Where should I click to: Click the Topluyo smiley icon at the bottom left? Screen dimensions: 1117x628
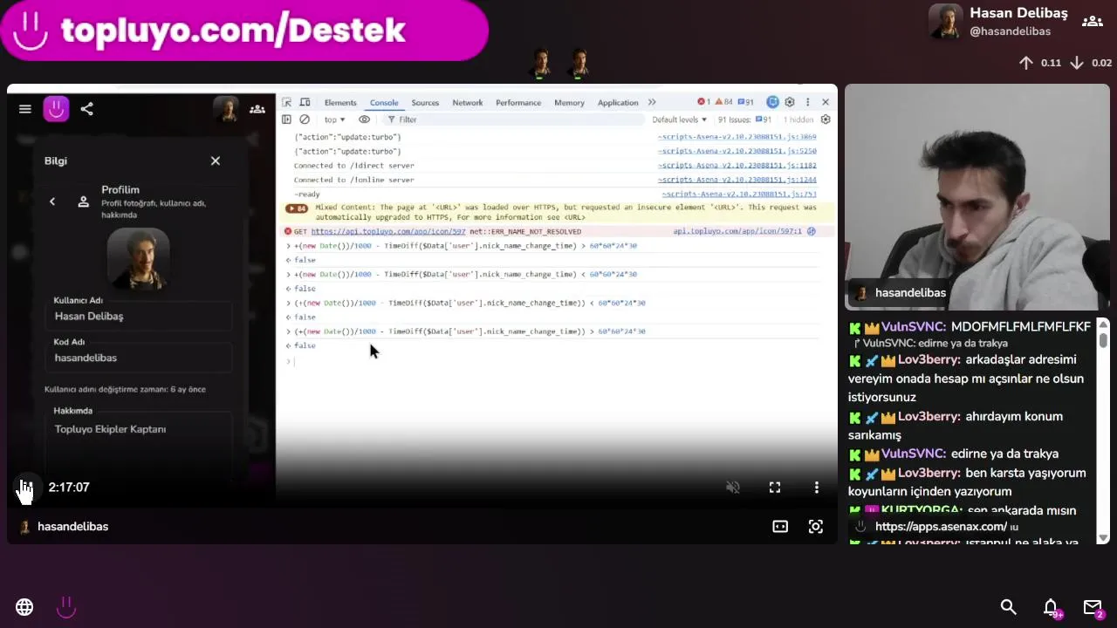(x=66, y=607)
